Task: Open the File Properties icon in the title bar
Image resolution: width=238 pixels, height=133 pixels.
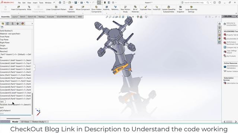Action: point(109,3)
